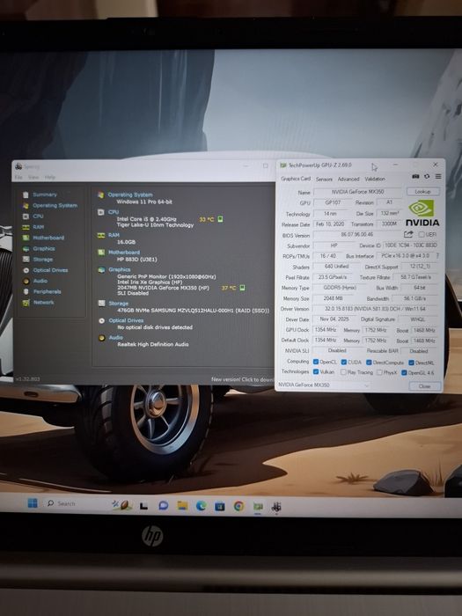Open the GPU-Z hamburger menu
Viewport: 462px width, 616px height.
click(x=438, y=176)
